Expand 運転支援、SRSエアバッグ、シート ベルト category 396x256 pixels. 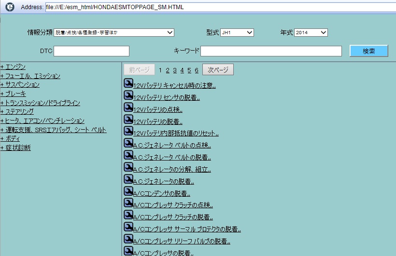tap(53, 130)
